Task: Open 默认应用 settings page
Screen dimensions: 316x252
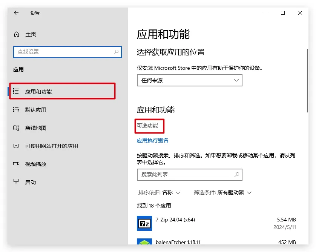Action: 35,110
